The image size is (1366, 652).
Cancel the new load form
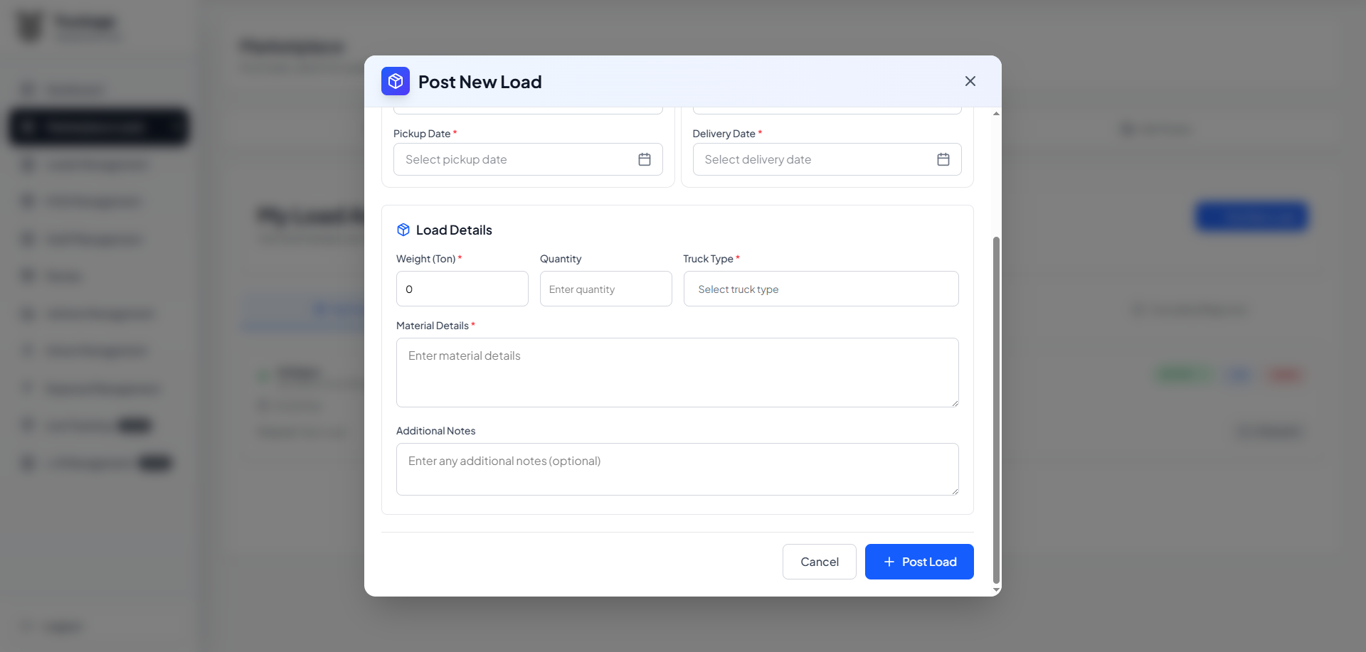click(820, 562)
